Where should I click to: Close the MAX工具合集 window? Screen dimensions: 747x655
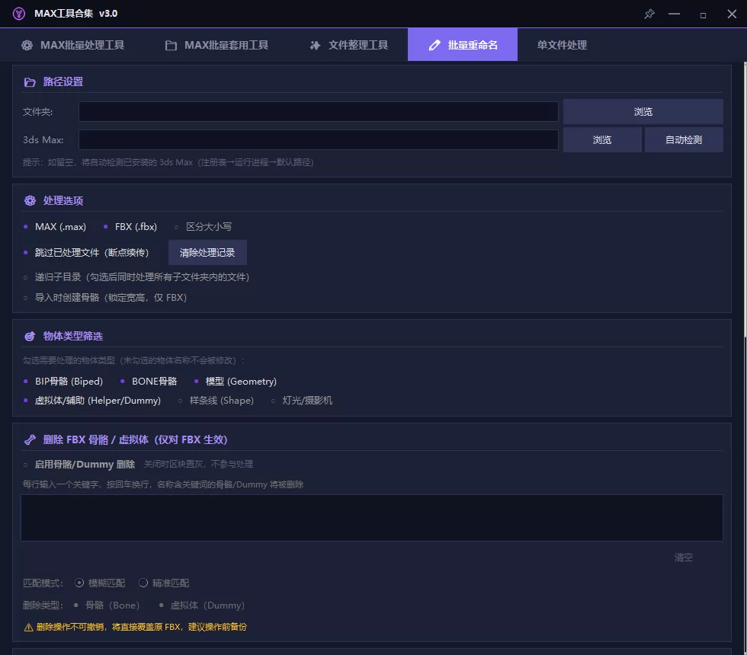(x=733, y=14)
